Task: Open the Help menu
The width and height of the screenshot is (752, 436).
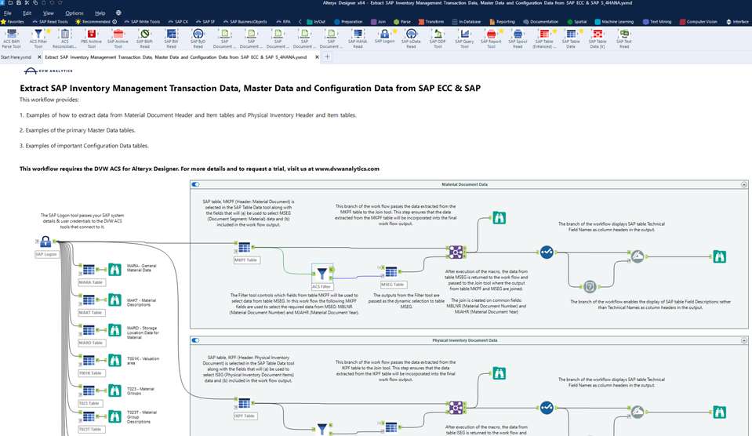Action: 100,13
